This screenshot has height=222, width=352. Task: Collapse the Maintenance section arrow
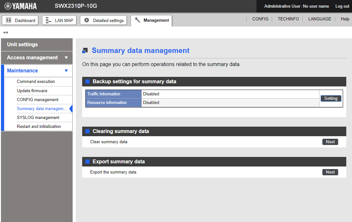coord(66,71)
